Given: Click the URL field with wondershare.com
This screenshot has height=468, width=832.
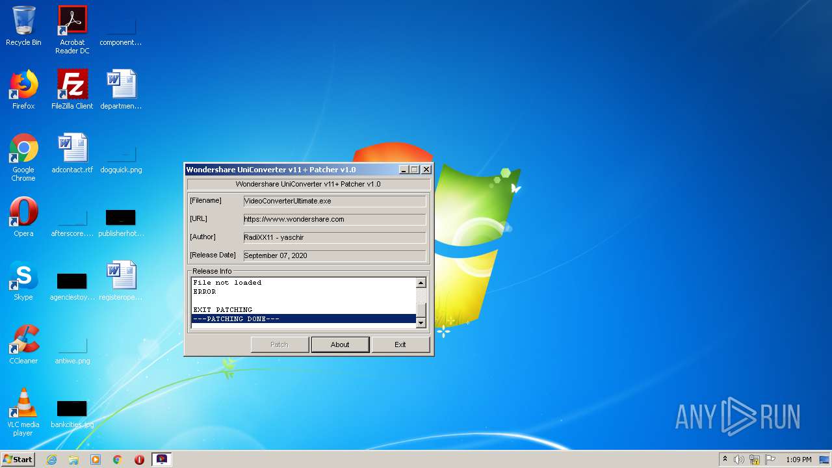Looking at the screenshot, I should pos(335,220).
